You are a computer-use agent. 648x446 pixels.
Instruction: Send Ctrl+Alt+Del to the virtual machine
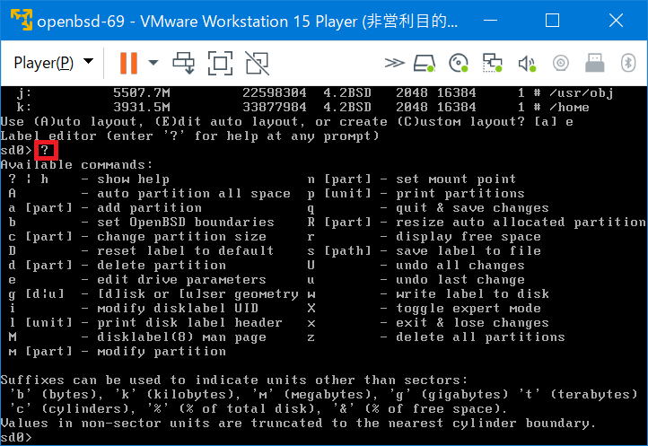pos(183,63)
